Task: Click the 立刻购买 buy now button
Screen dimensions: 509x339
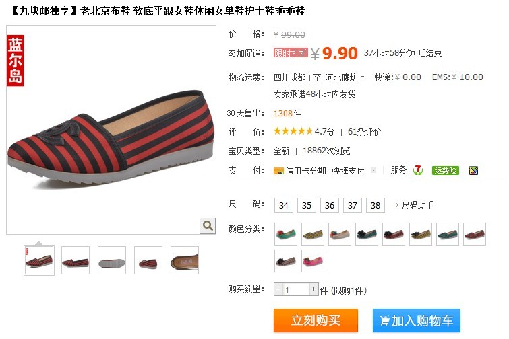Action: (316, 321)
